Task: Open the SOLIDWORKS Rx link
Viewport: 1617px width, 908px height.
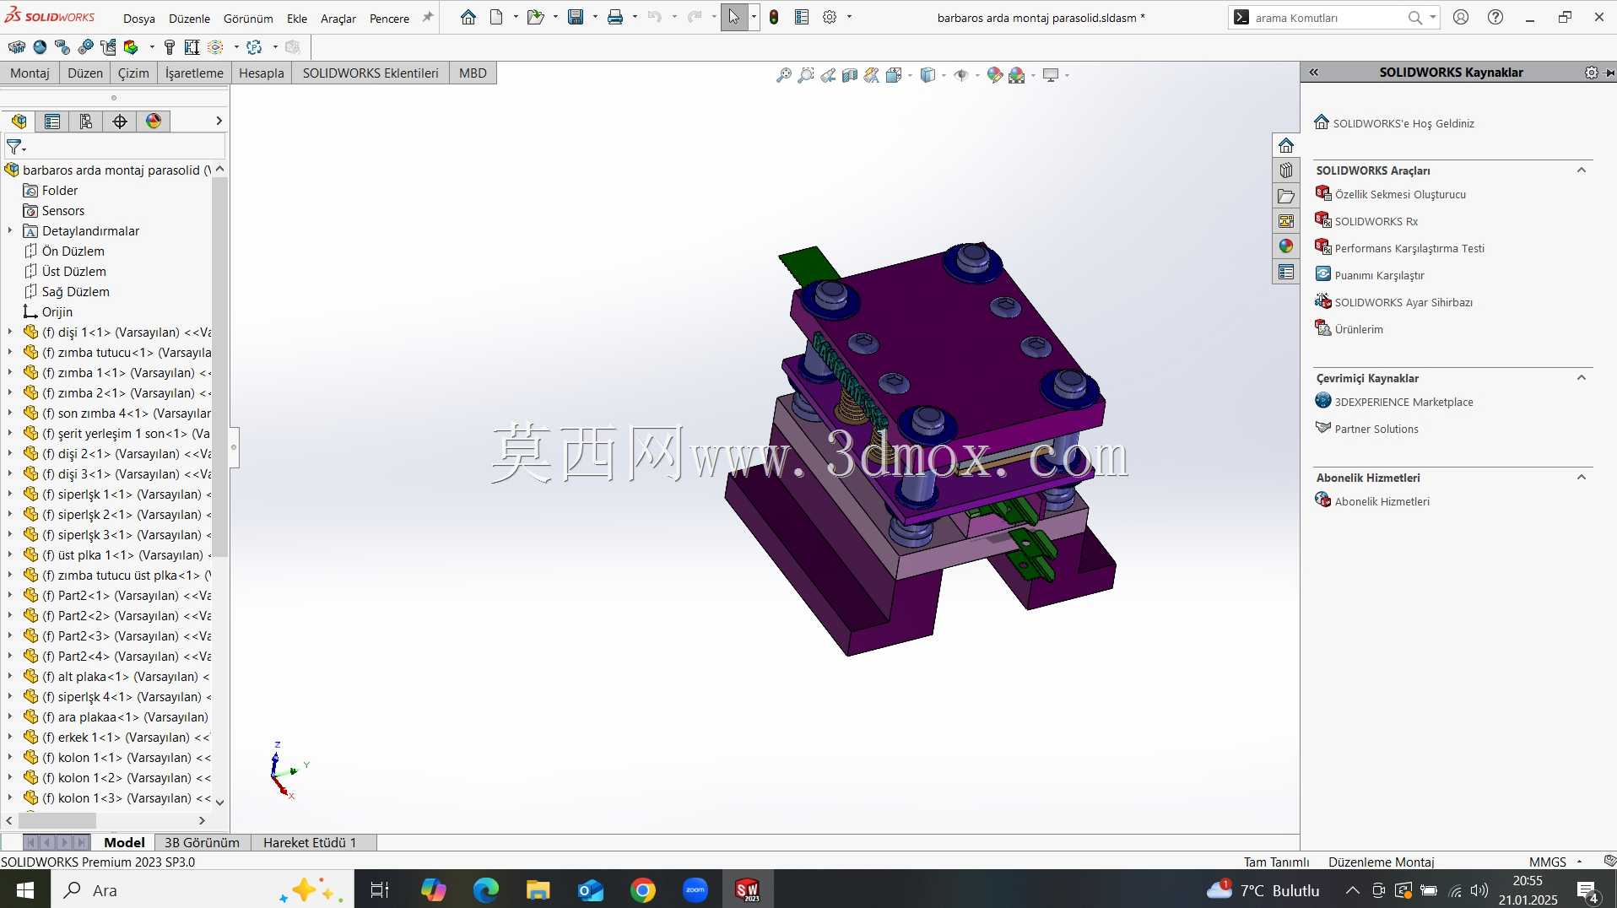Action: tap(1376, 222)
